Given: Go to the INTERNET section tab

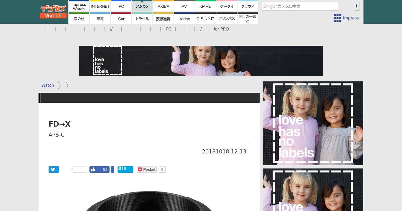Looking at the screenshot, I should point(100,6).
